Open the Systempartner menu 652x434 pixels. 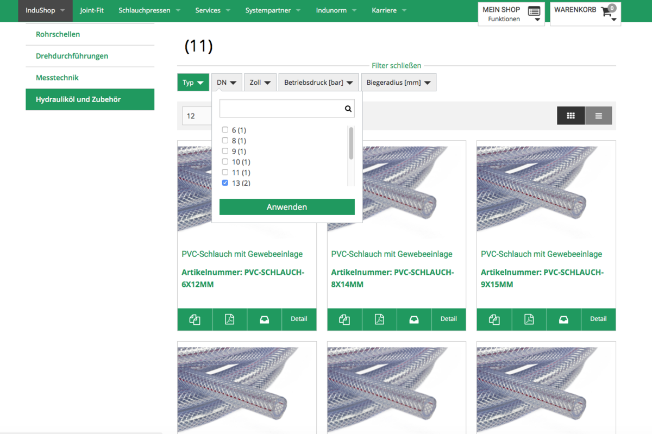(x=273, y=10)
